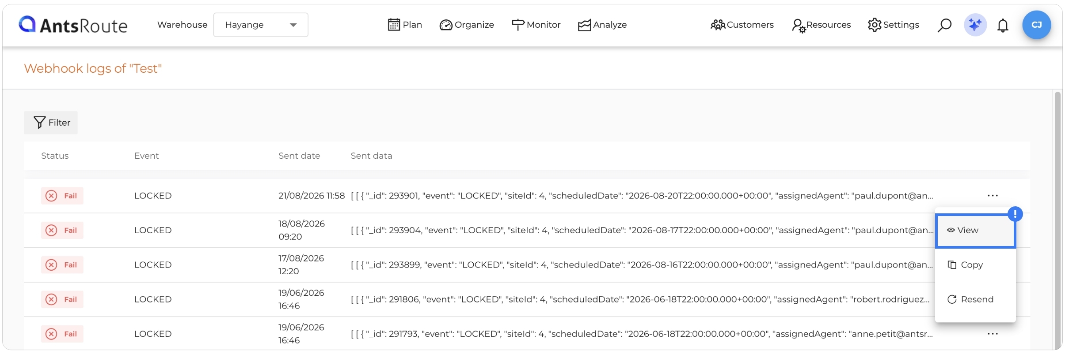Click sent data of log 293904

point(642,230)
